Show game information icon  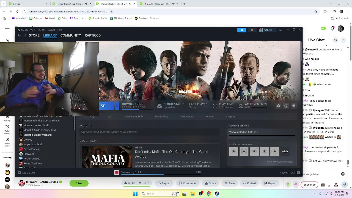pos(286,106)
